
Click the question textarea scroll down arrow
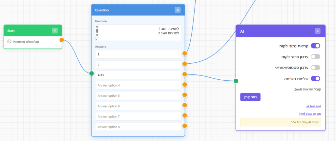coord(97,35)
